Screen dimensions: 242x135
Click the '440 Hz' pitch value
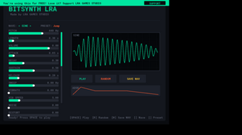pos(54,31)
